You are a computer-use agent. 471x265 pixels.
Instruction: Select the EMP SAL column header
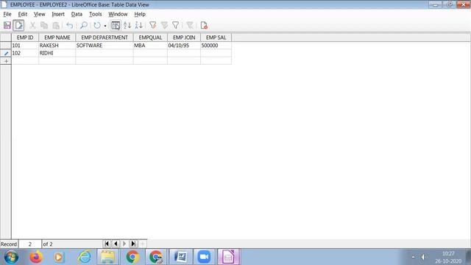pos(216,38)
